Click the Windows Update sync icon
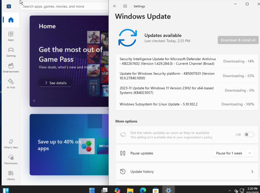This screenshot has width=260, height=193. pos(128,38)
